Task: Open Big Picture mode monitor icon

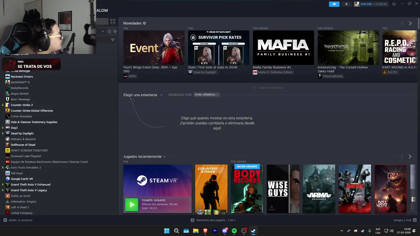Action: 394,4
